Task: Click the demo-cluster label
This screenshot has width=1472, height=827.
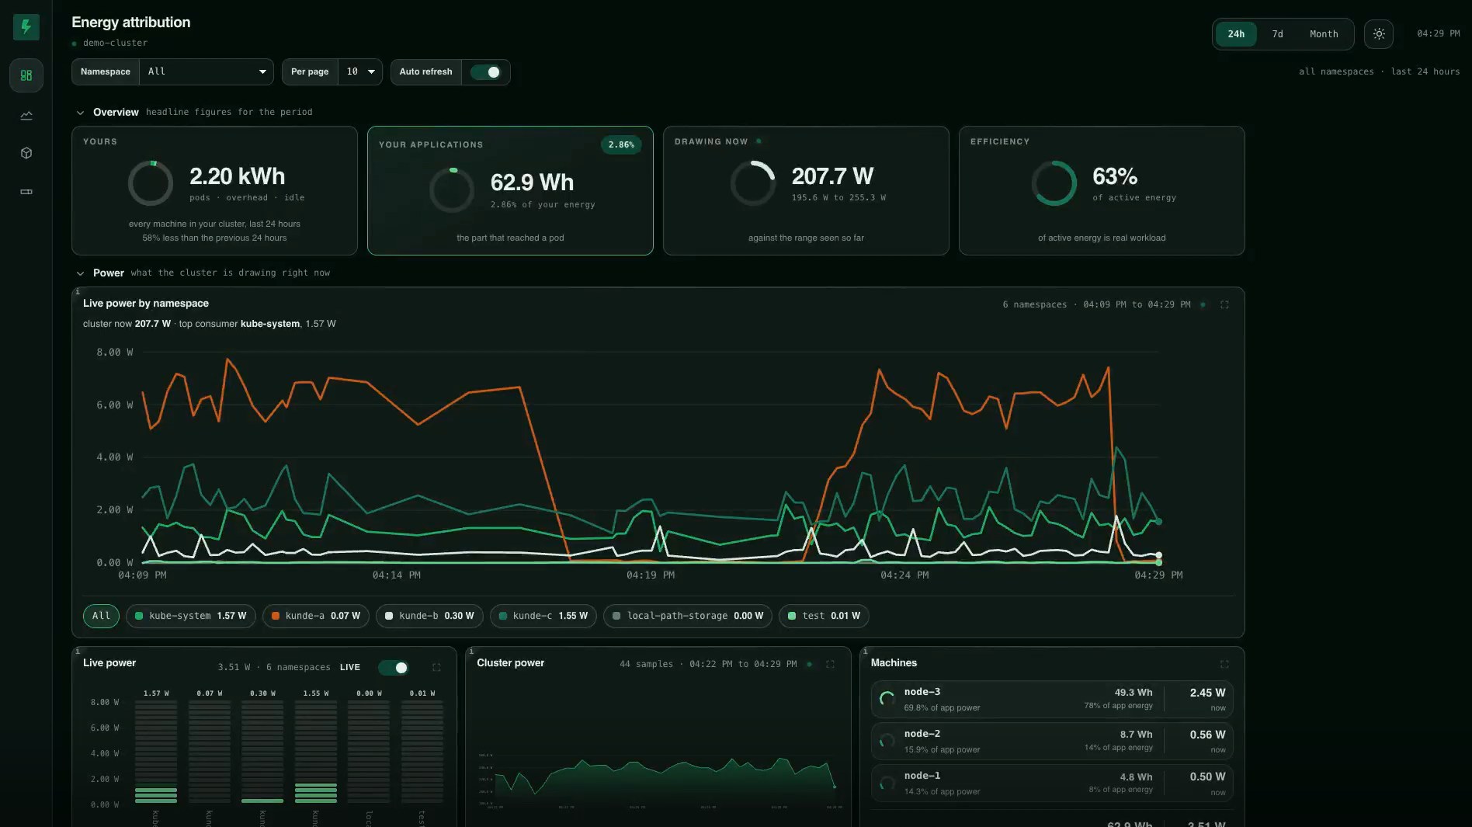Action: pos(115,43)
